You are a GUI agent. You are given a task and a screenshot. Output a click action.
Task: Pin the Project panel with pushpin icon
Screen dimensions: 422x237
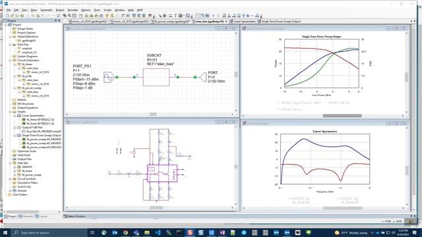(55, 20)
